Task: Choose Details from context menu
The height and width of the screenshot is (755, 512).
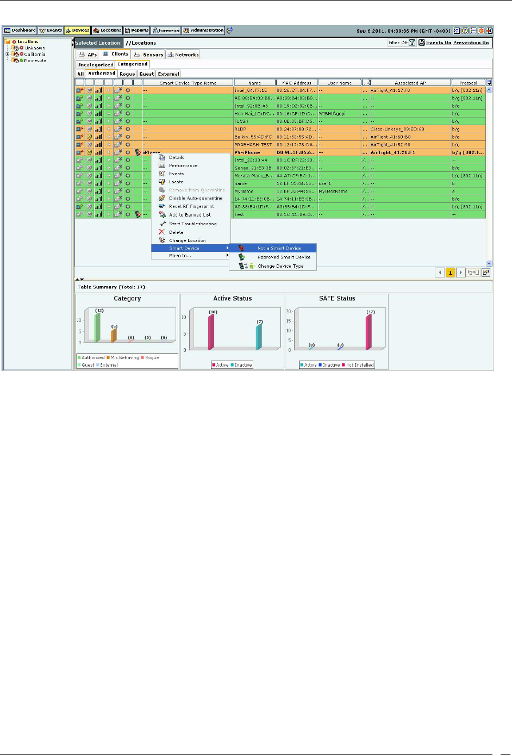Action: (191, 157)
